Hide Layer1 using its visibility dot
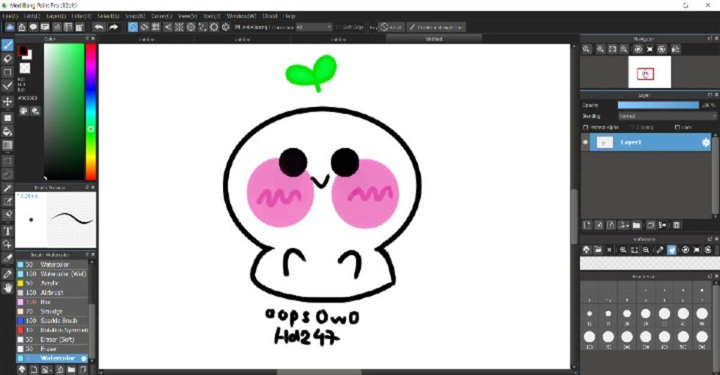Screen dimensions: 720x375 coord(585,142)
